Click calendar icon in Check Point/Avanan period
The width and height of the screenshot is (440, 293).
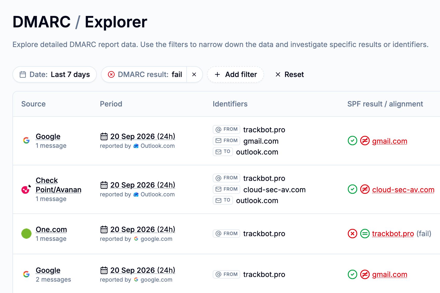click(x=104, y=185)
